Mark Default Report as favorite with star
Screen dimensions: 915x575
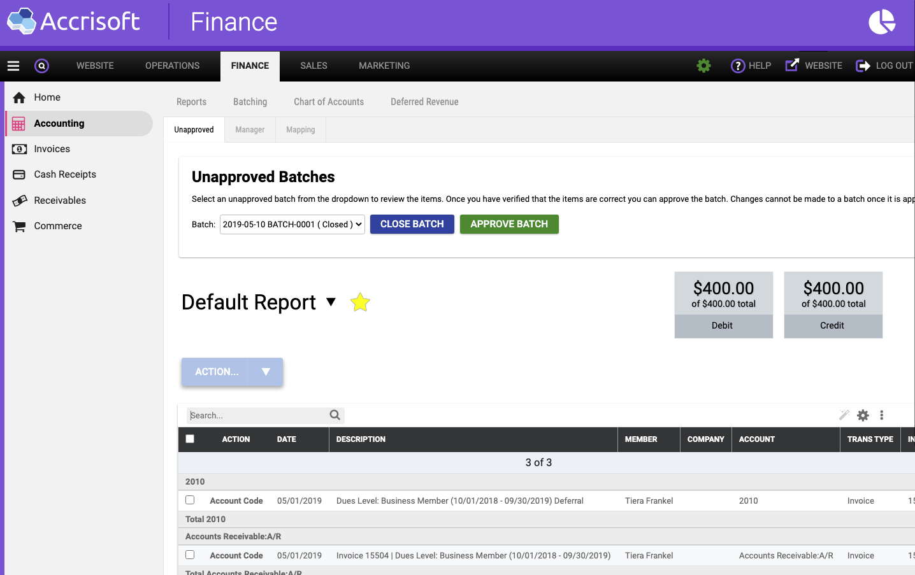tap(360, 302)
